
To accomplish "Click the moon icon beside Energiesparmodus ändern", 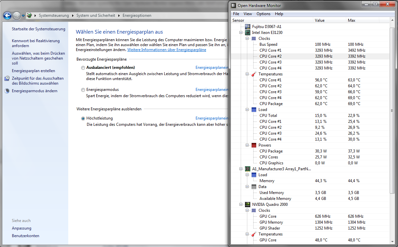I will click(x=7, y=91).
